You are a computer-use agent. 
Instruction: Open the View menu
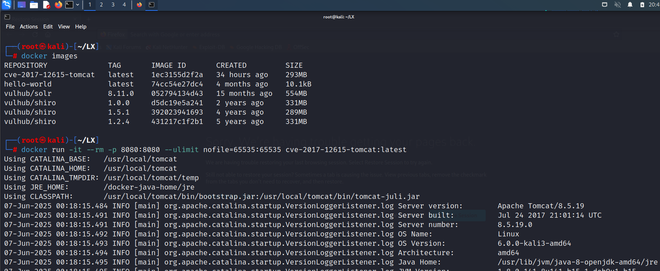[64, 27]
